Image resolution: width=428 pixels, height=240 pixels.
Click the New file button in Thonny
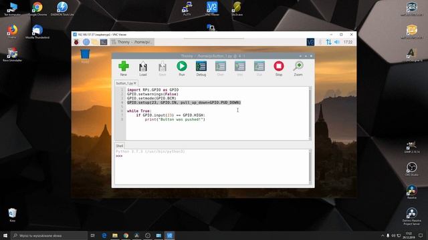click(124, 68)
